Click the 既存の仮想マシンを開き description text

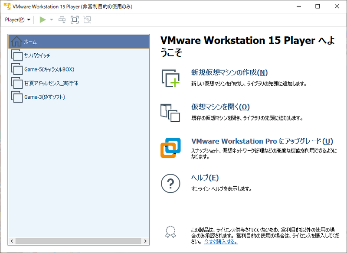coord(247,118)
